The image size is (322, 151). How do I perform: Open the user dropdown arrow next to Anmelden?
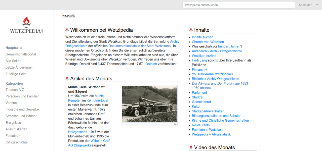coord(317,5)
